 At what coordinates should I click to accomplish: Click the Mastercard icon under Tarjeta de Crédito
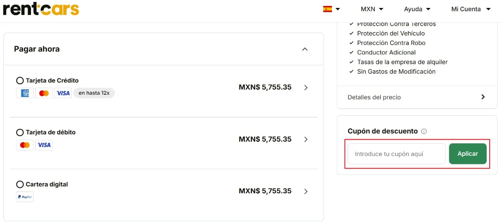pyautogui.click(x=44, y=93)
